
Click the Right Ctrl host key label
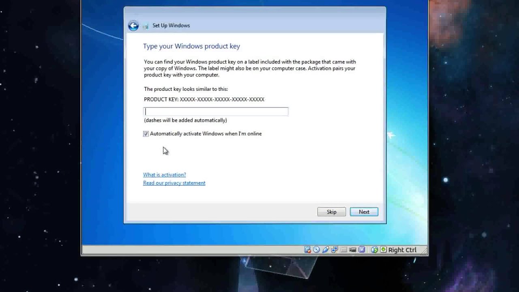(x=402, y=250)
